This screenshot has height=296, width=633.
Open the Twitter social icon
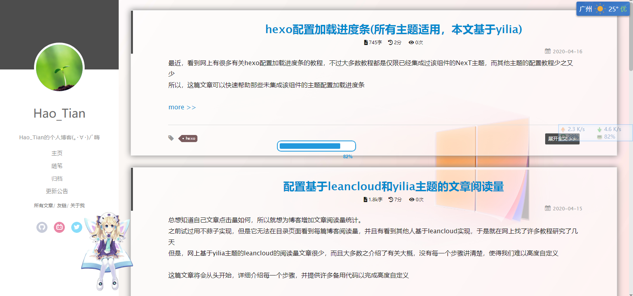77,227
